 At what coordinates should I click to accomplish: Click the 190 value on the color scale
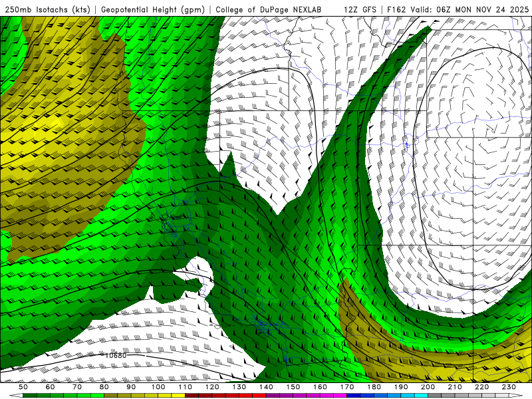pyautogui.click(x=401, y=387)
